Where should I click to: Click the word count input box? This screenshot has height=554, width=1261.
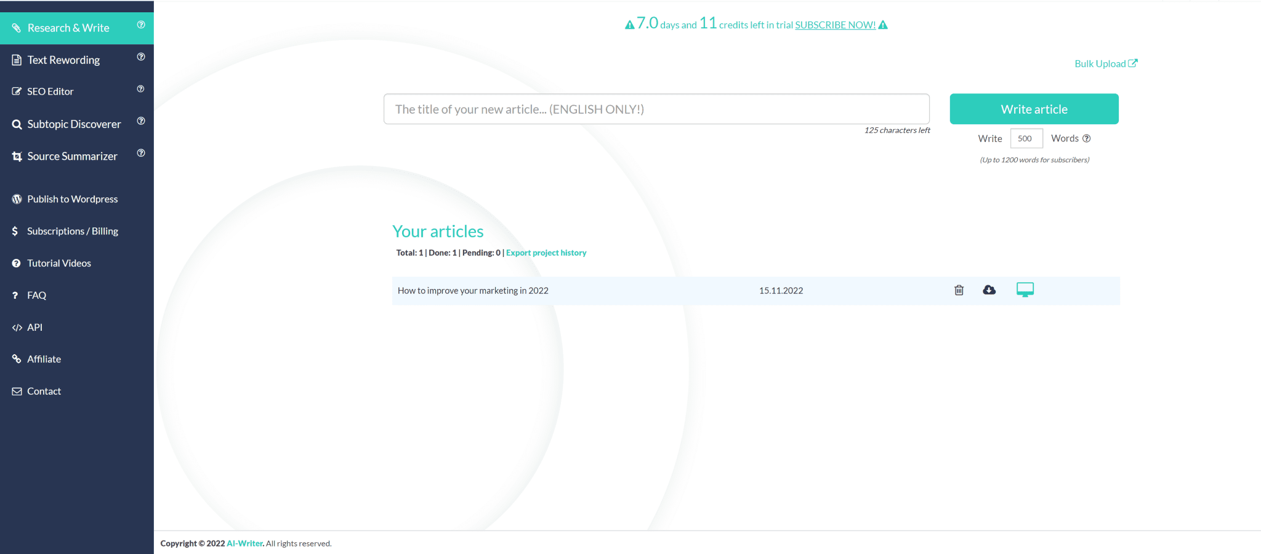pos(1026,138)
